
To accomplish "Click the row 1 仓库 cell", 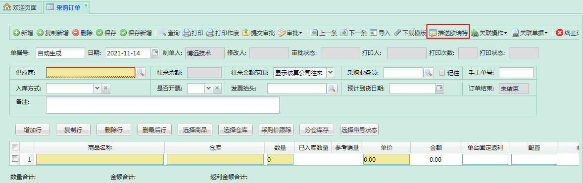I will (x=216, y=159).
